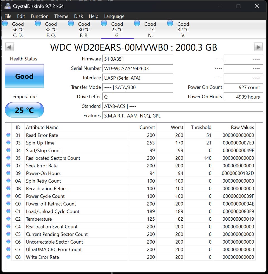Image resolution: width=268 pixels, height=274 pixels.
Task: Select the G: disk tab
Action: (x=117, y=30)
